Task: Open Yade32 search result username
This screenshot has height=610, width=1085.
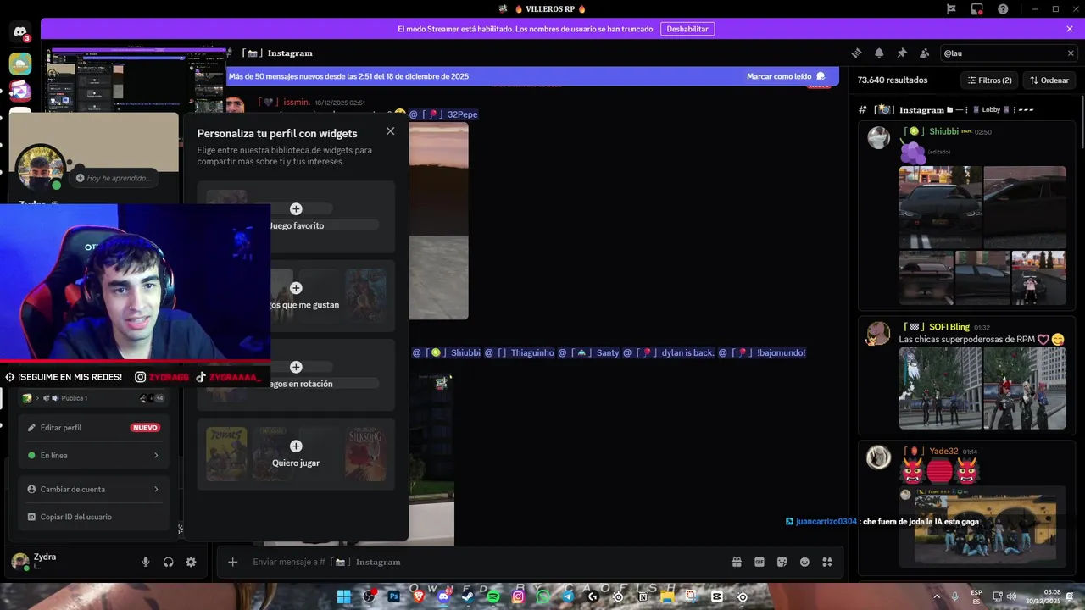Action: pos(943,451)
